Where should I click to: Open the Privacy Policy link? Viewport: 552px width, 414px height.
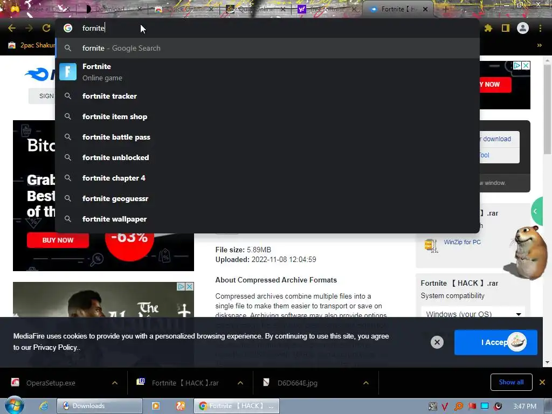[x=56, y=348]
